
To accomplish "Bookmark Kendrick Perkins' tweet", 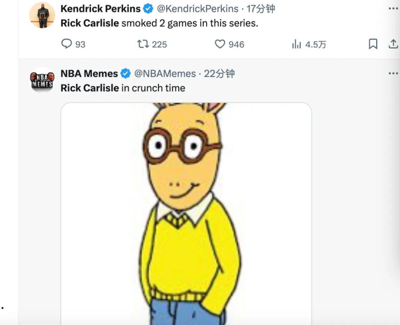I will (x=373, y=44).
